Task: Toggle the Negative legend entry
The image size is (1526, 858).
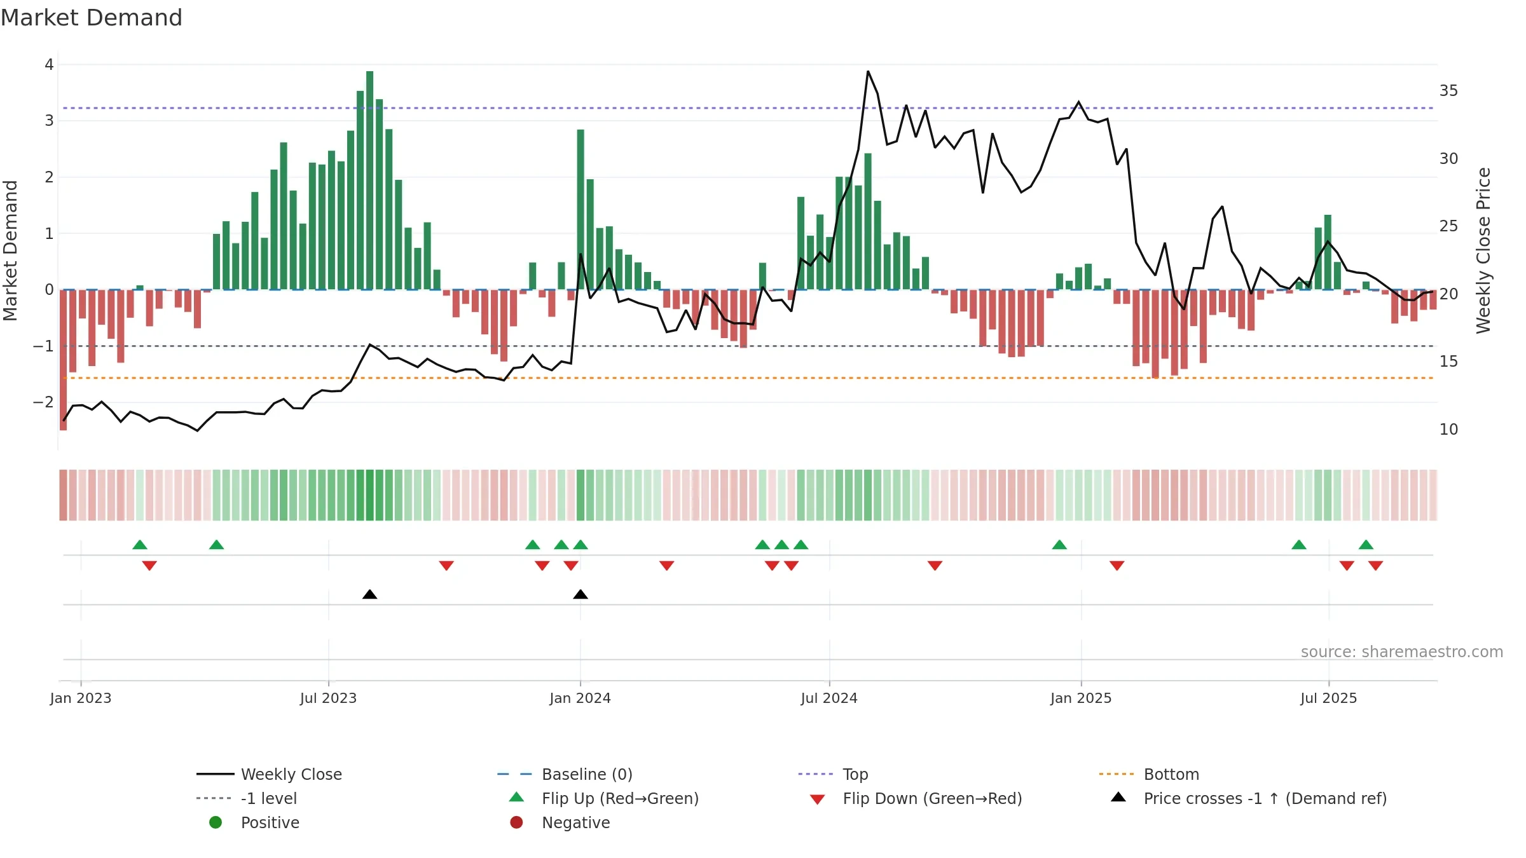Action: (x=560, y=822)
